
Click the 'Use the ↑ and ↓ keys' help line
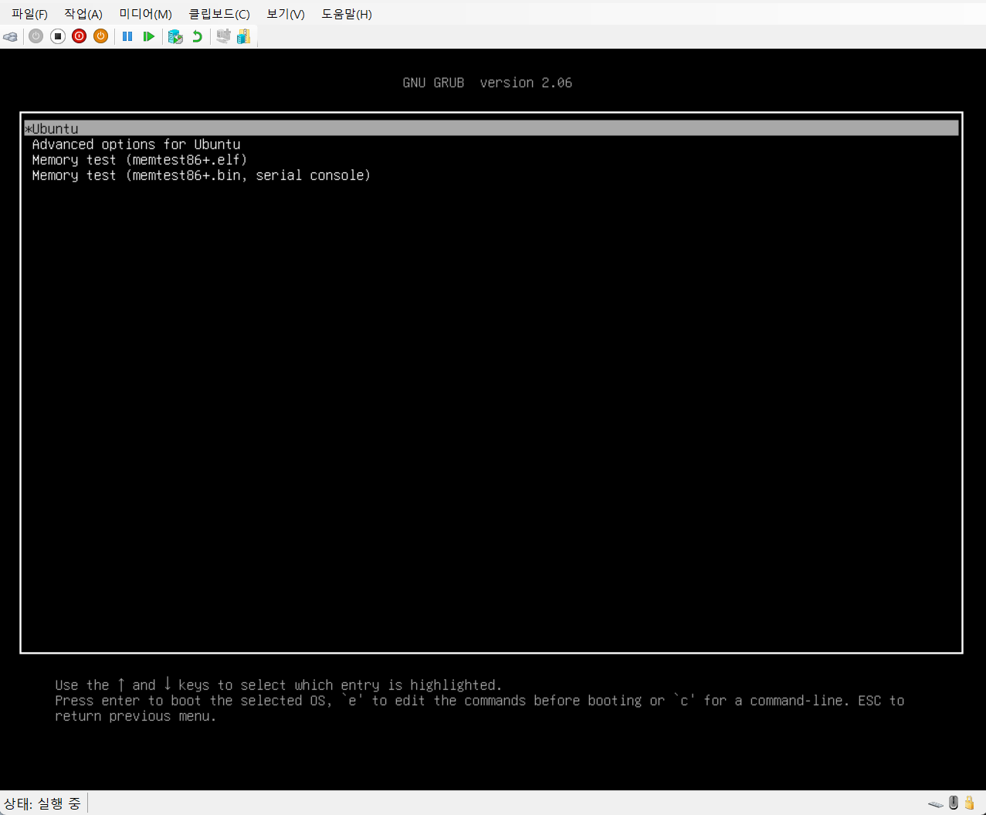(x=278, y=685)
